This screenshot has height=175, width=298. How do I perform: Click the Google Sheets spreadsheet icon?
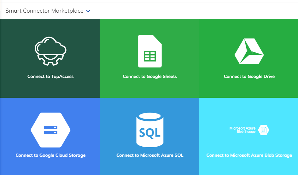click(x=150, y=51)
